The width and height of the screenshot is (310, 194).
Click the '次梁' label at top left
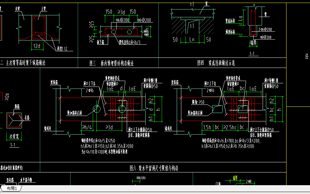pos(18,9)
